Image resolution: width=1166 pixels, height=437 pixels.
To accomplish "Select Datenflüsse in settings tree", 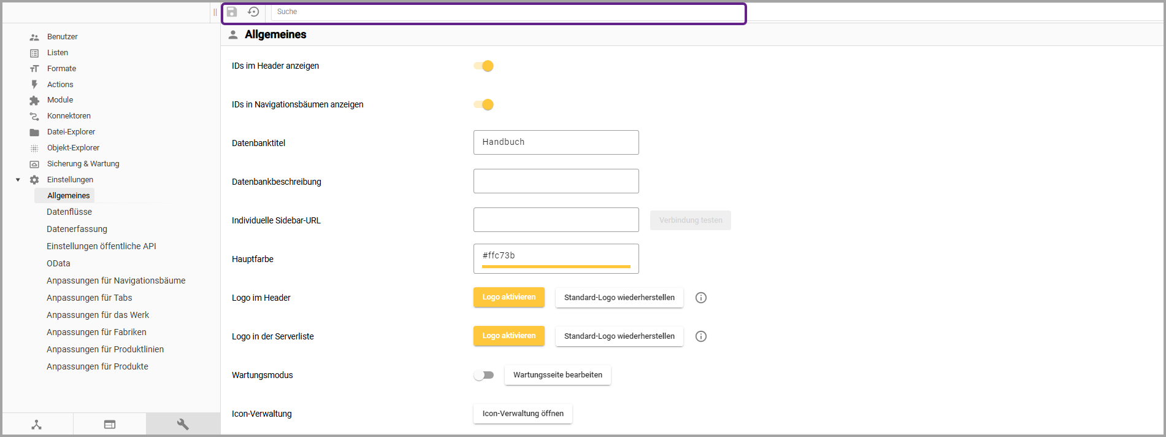I will coord(69,212).
